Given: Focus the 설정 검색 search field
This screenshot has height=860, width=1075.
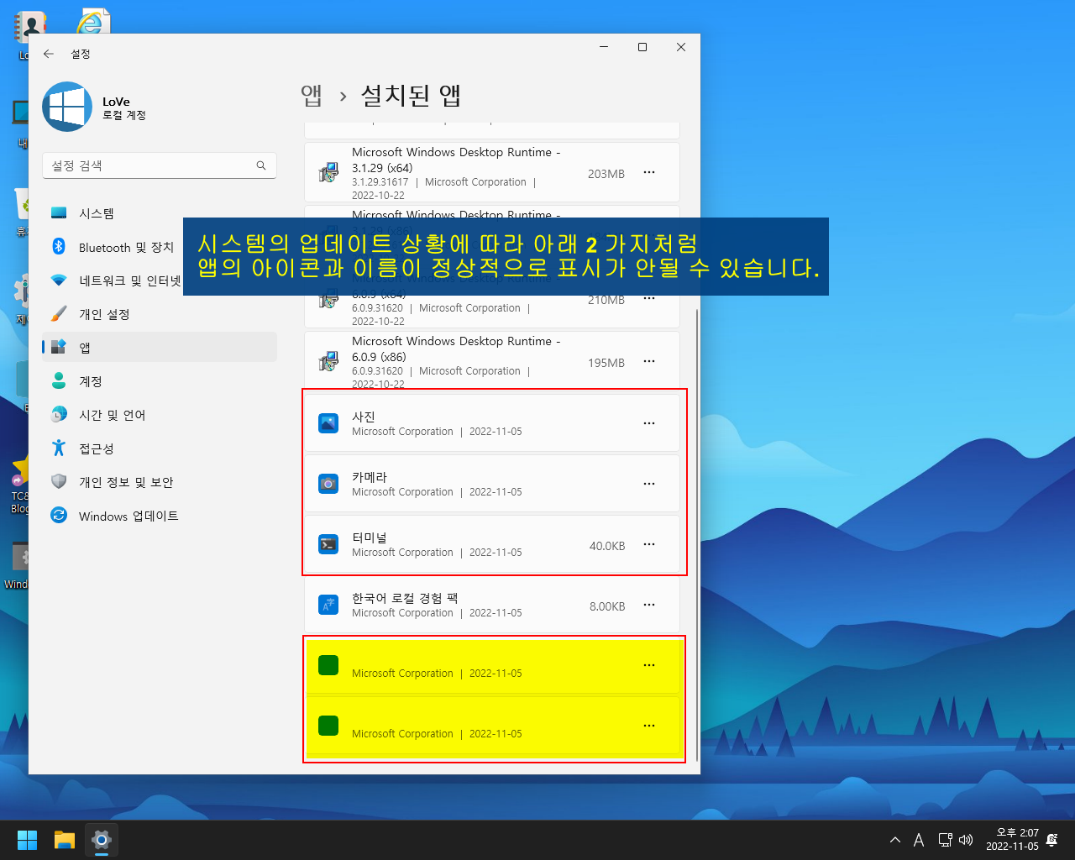Looking at the screenshot, I should 160,165.
